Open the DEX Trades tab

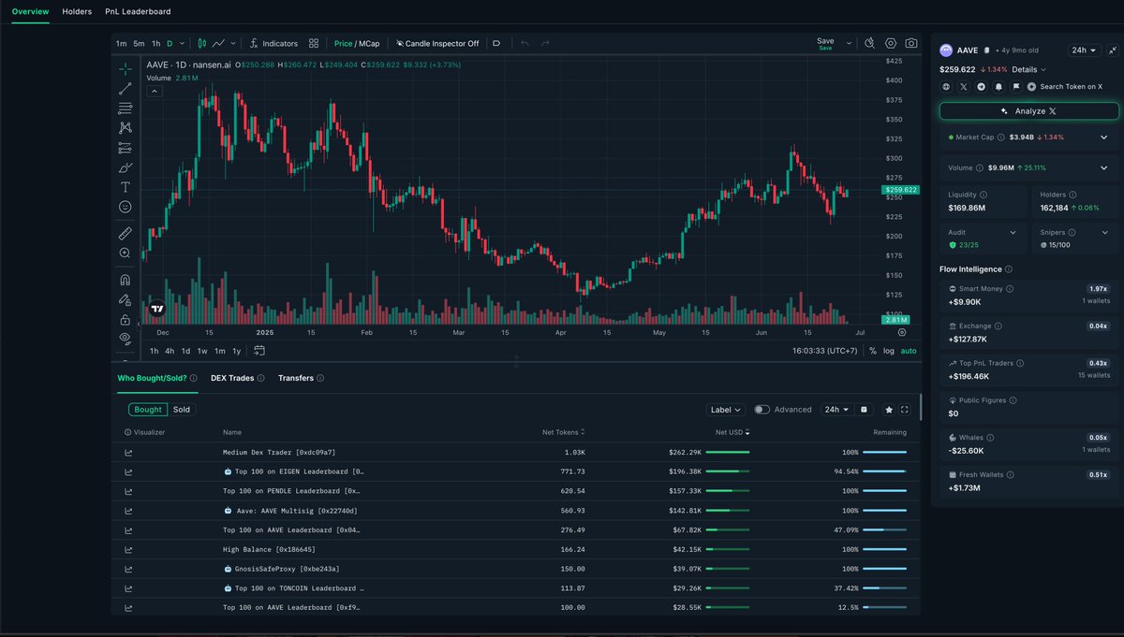[232, 378]
